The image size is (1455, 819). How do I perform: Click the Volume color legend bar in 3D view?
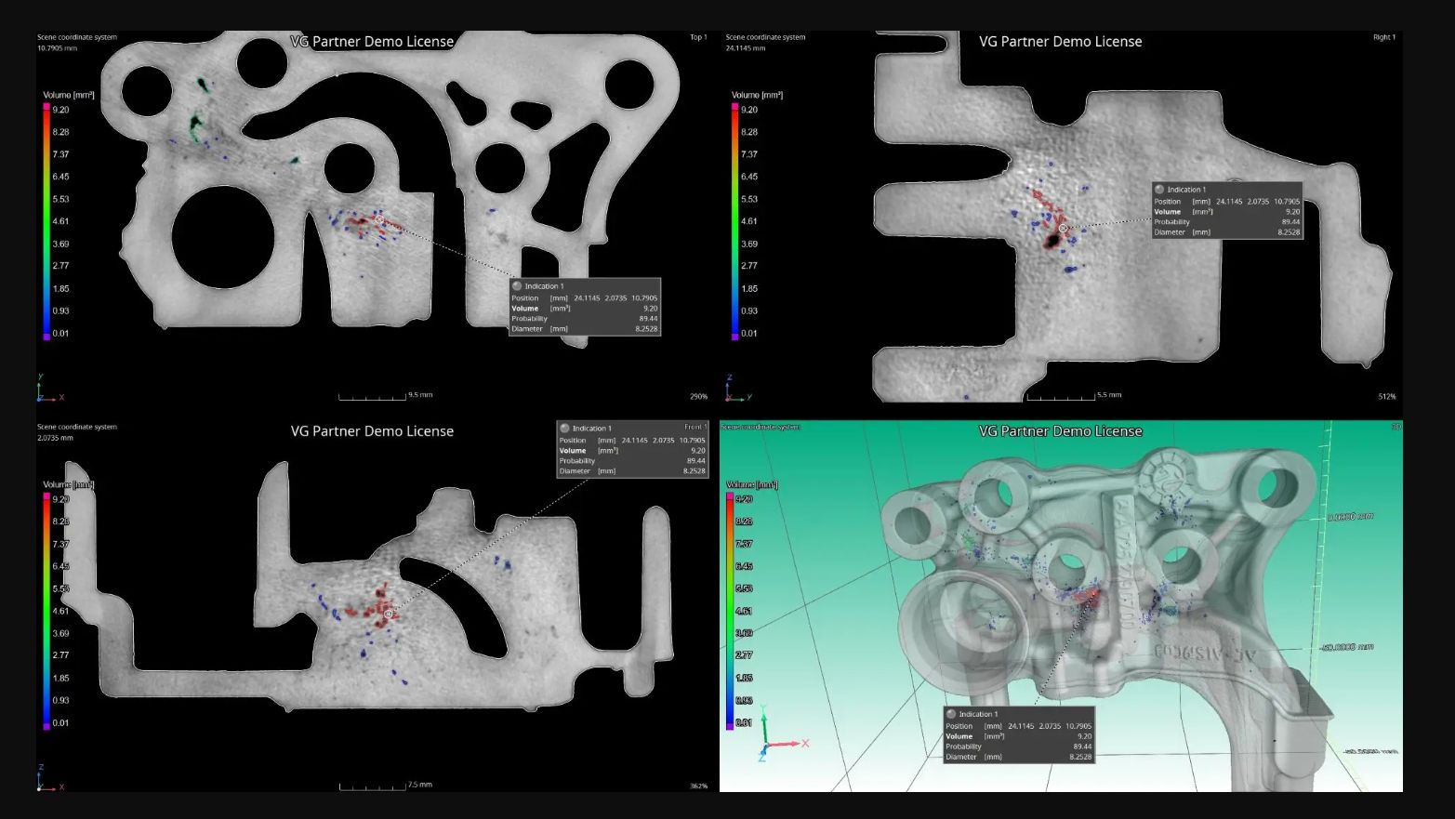point(730,611)
